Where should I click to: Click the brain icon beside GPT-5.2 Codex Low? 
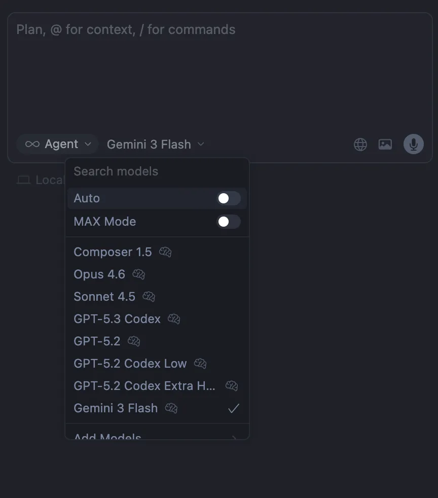(200, 364)
